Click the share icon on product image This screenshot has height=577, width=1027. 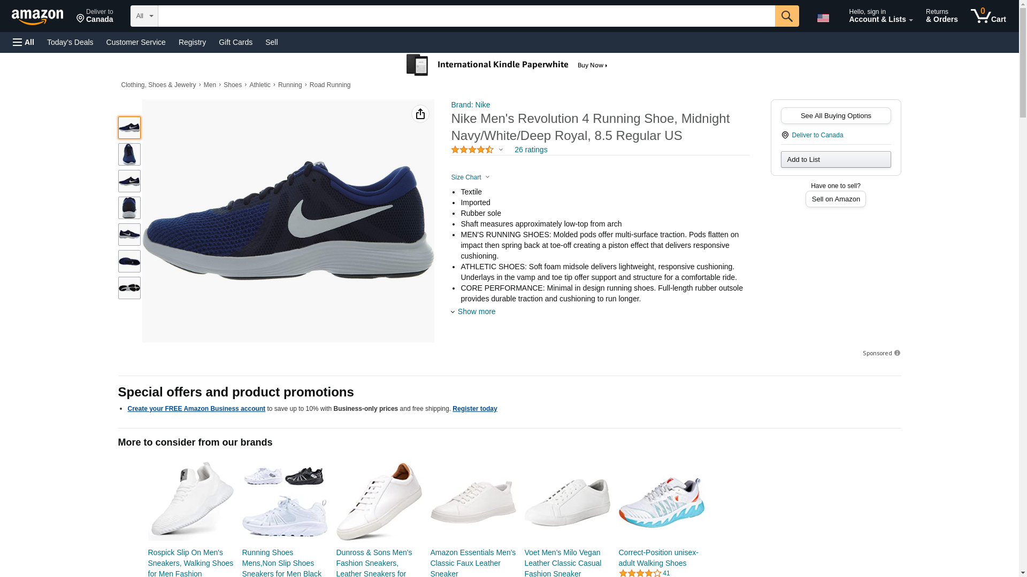[x=420, y=114]
